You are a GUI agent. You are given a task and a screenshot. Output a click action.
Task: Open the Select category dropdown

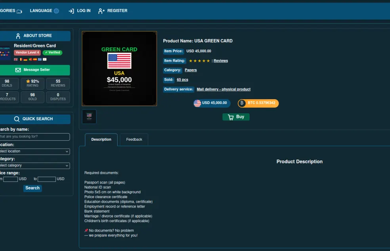[x=35, y=166]
